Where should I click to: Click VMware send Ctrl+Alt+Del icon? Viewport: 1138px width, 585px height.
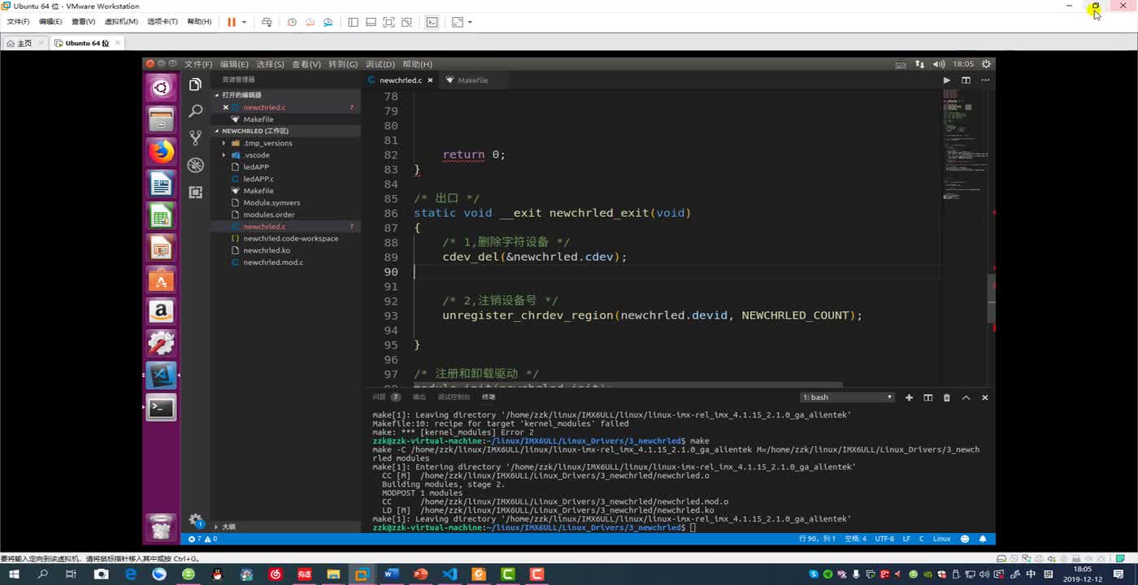(267, 22)
